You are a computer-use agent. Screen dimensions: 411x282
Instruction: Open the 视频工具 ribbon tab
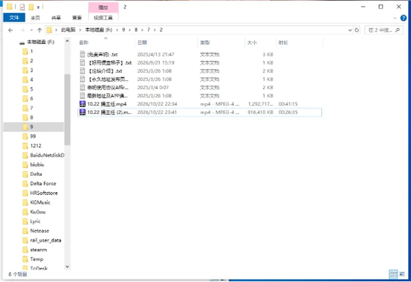(103, 18)
